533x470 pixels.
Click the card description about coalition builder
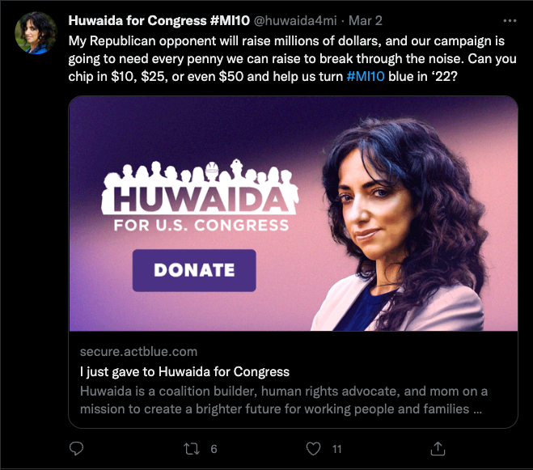pyautogui.click(x=284, y=400)
